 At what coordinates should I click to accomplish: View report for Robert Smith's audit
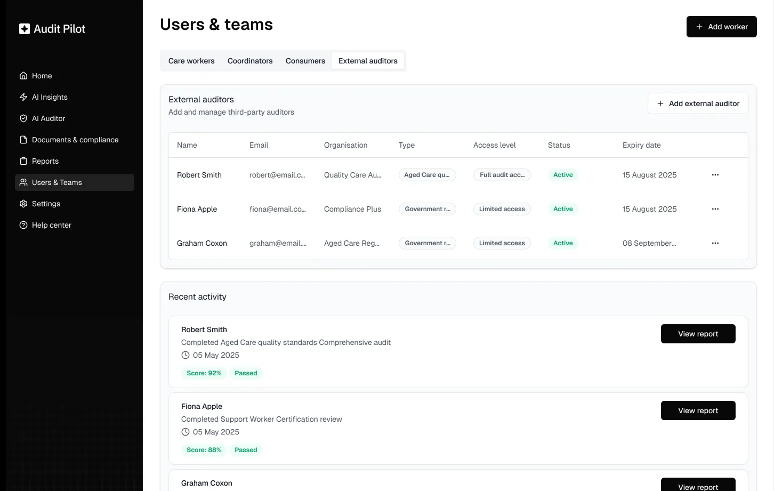(x=698, y=334)
